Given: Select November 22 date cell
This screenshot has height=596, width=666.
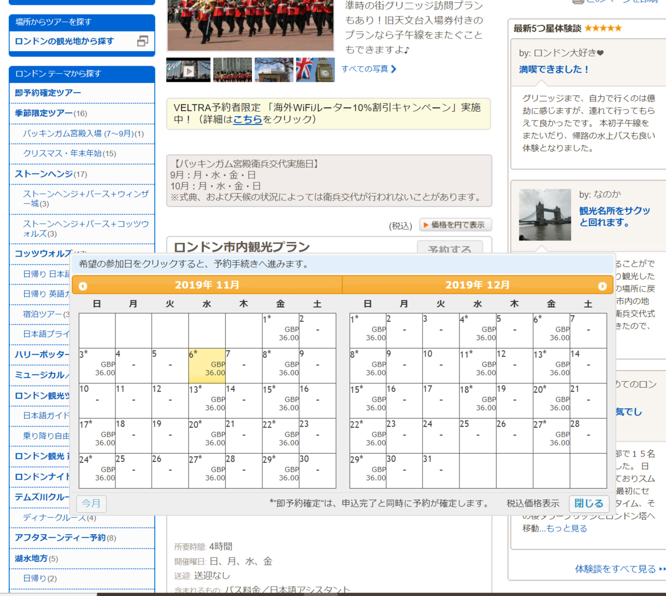Looking at the screenshot, I should 280,435.
